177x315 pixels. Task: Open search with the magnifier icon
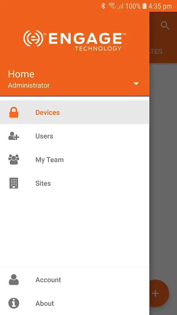(165, 26)
